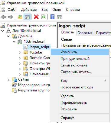Click the 10strike.local domain icon
Screen dimensions: 111x123
click(x=20, y=42)
